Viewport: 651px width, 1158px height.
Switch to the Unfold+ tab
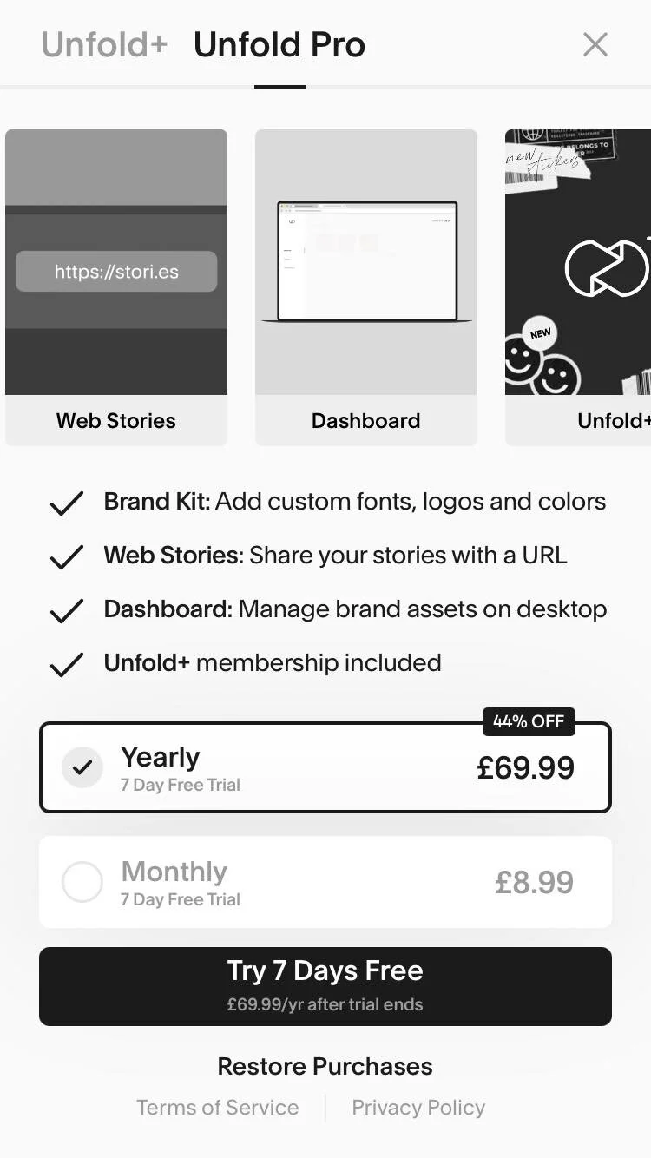coord(104,45)
